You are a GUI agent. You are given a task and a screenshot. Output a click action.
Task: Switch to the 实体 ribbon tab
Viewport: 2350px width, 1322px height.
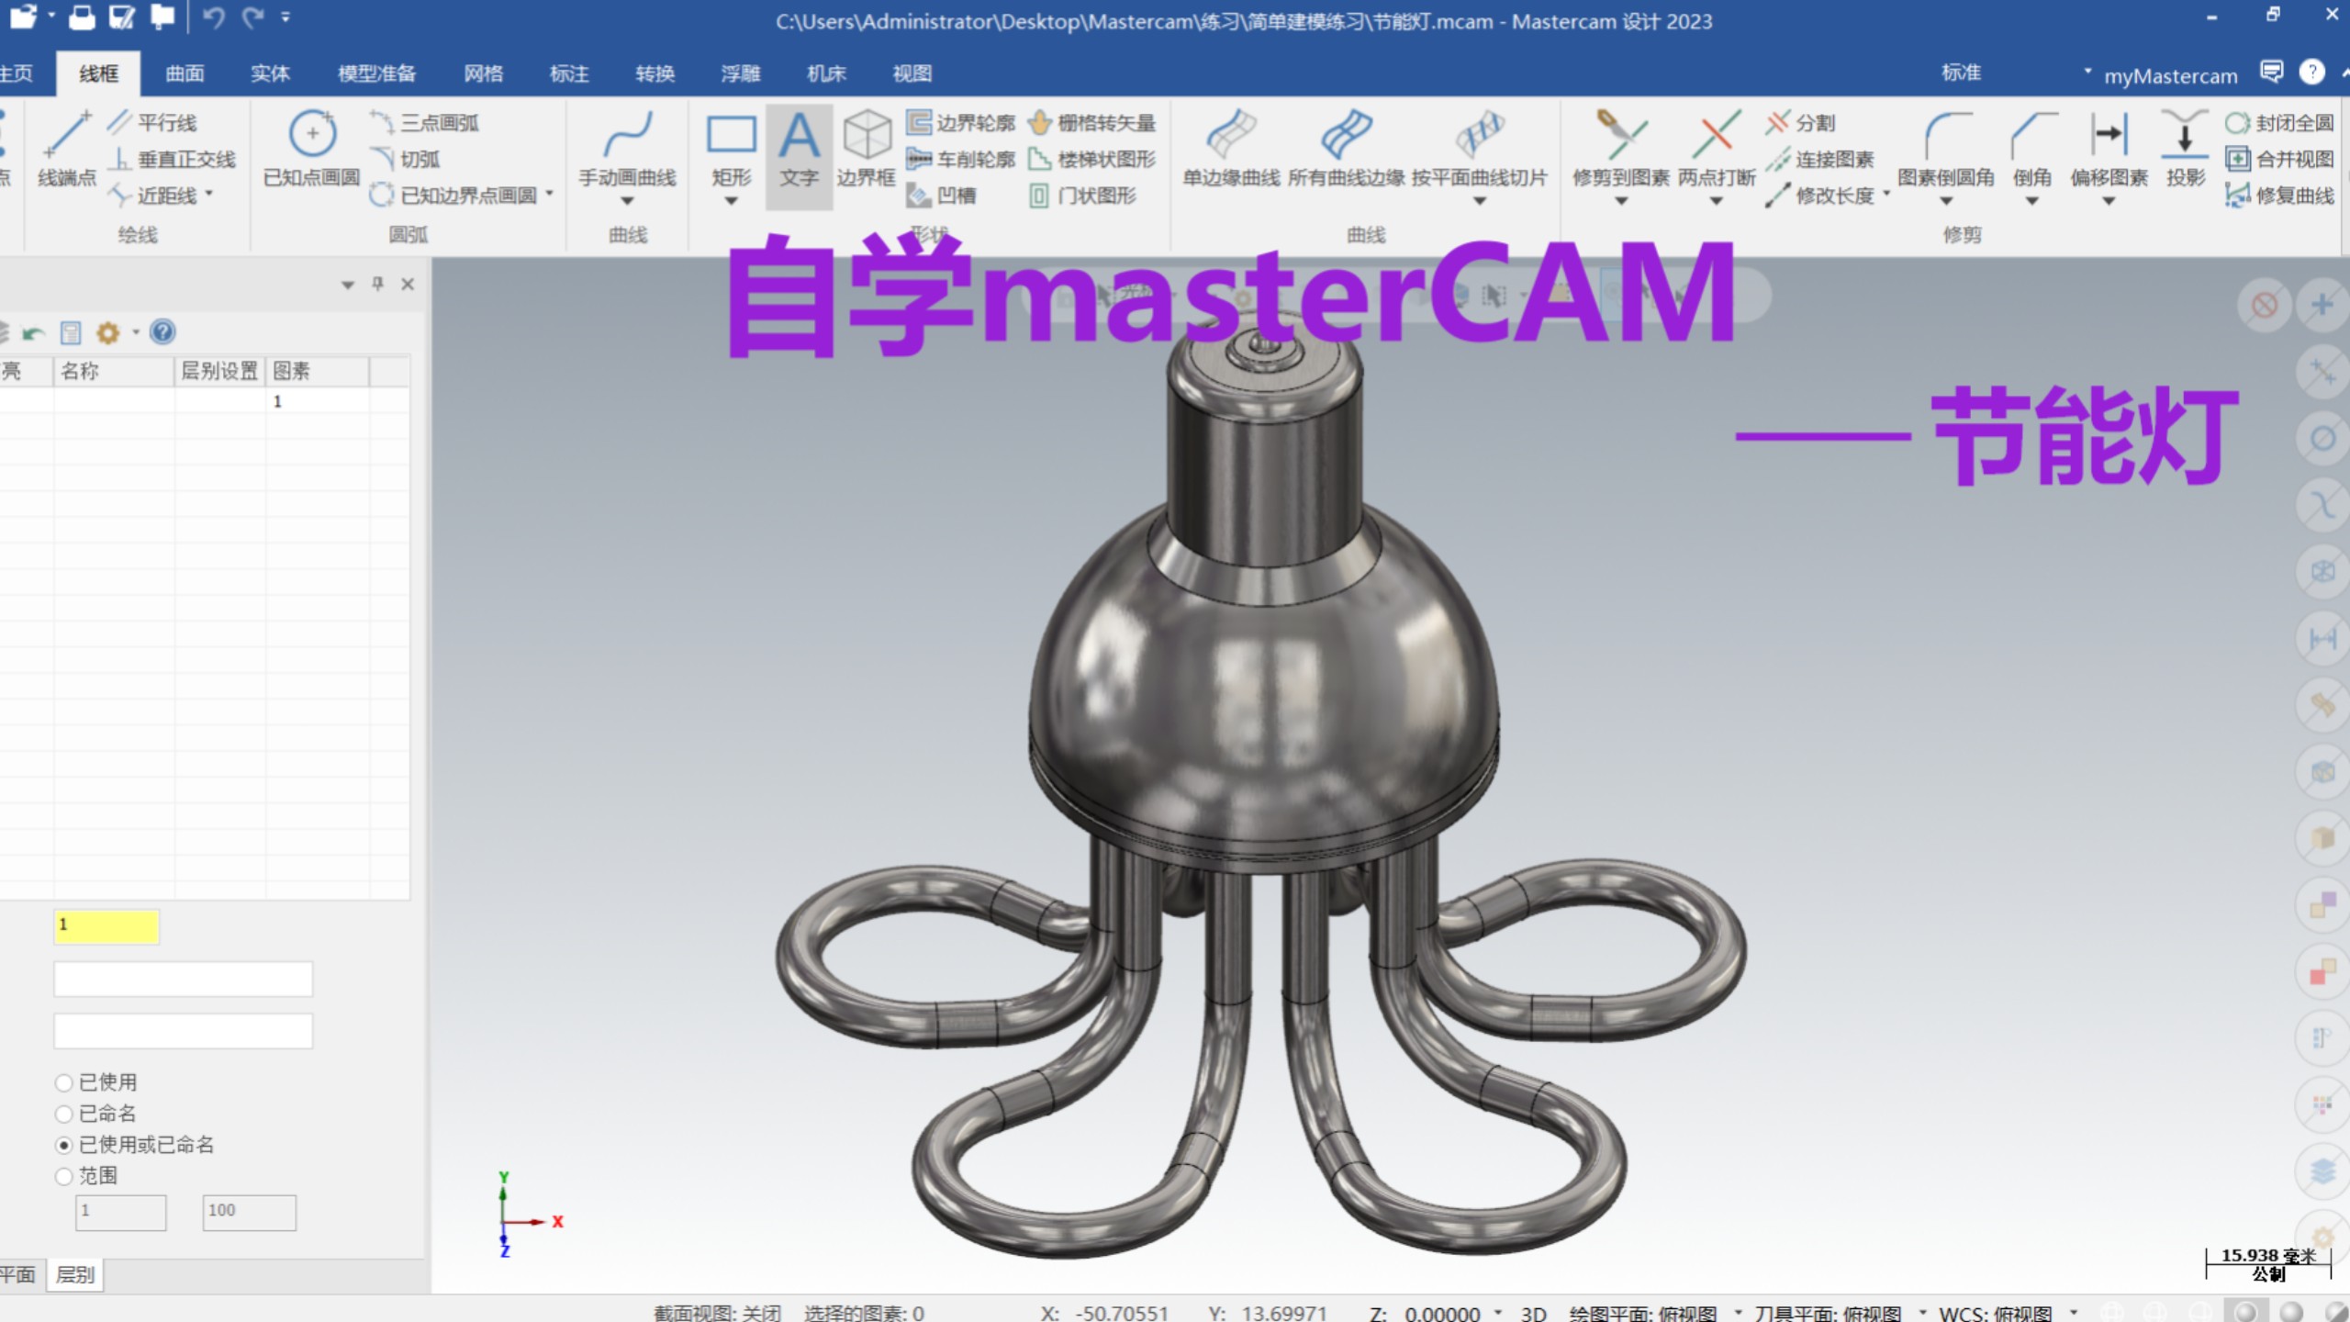point(270,73)
